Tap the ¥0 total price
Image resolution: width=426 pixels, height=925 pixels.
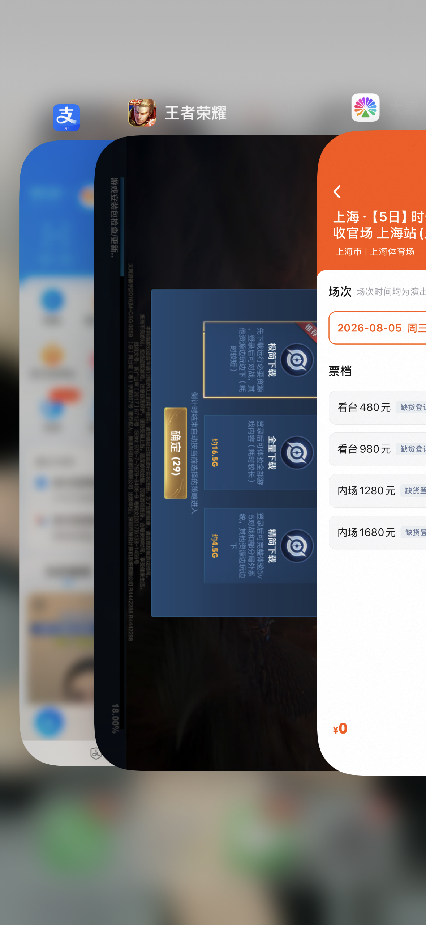[340, 728]
